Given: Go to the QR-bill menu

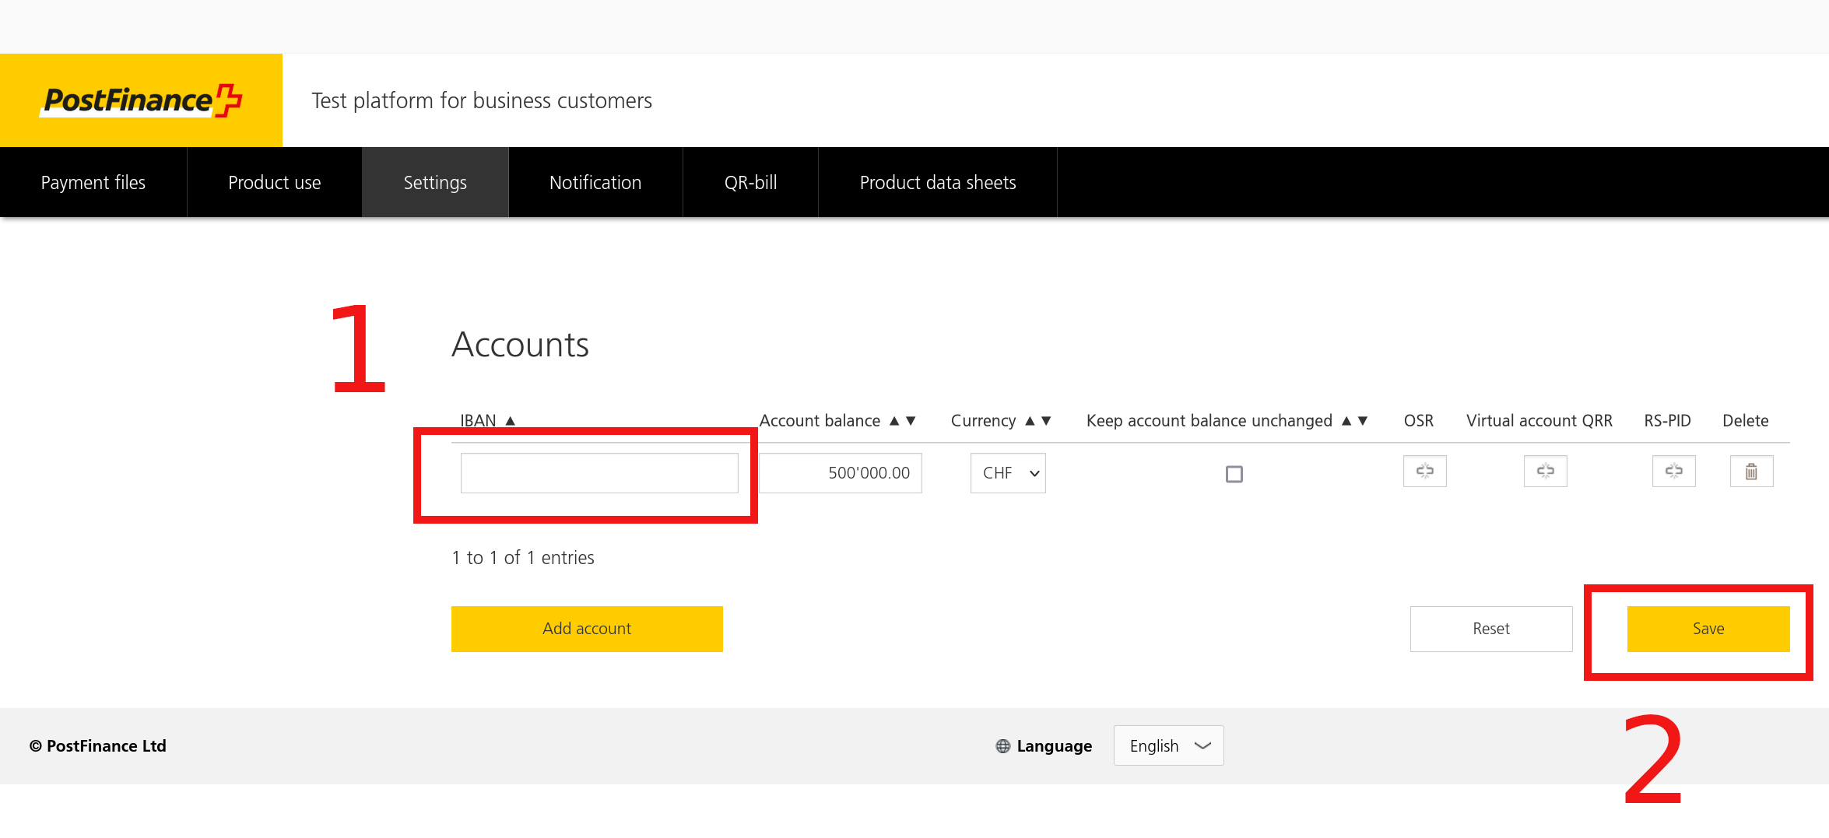Looking at the screenshot, I should (751, 182).
